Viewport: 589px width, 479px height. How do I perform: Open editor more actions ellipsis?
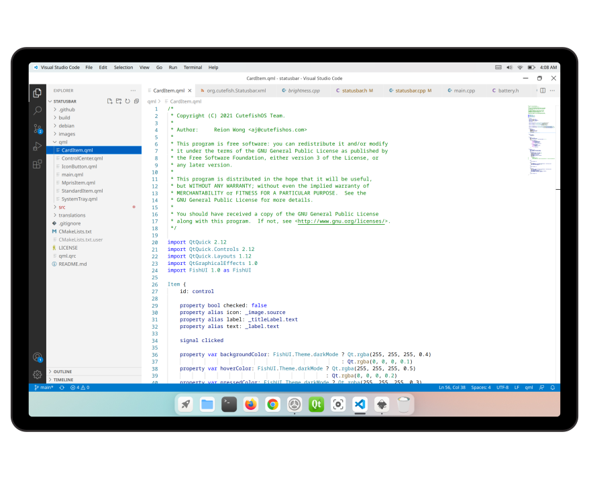pos(552,91)
